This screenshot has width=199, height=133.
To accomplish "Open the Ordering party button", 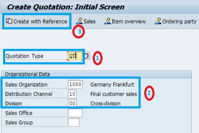I will click(175, 21).
